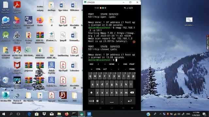Open Dropbox from the taskbar
Viewport: 209px width, 117px height.
44,114
